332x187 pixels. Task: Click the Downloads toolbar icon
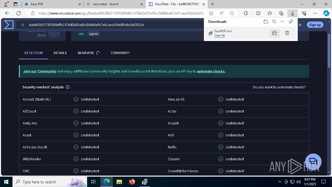tap(292, 13)
